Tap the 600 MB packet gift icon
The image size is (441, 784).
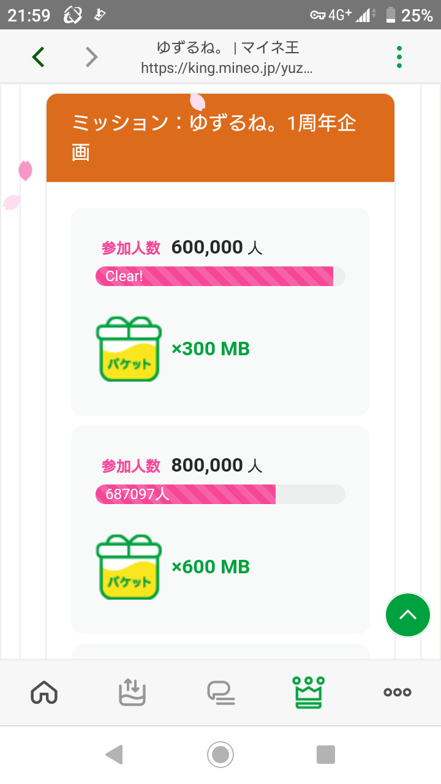(129, 567)
